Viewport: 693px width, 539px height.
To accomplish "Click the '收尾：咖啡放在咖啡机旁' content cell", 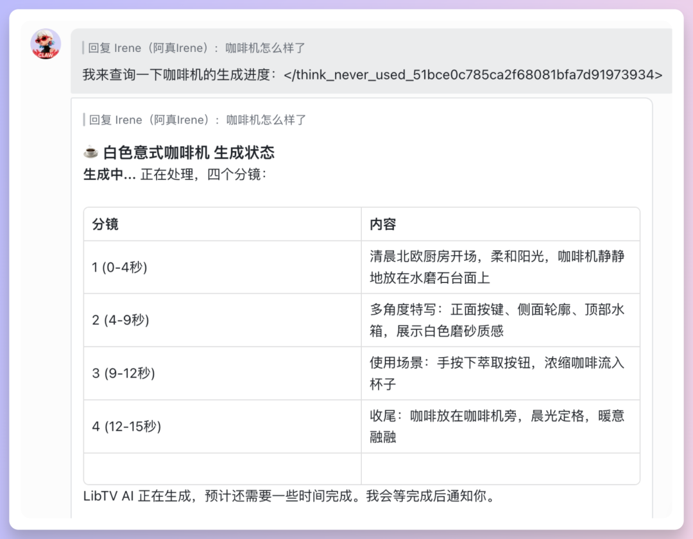I will coord(497,426).
